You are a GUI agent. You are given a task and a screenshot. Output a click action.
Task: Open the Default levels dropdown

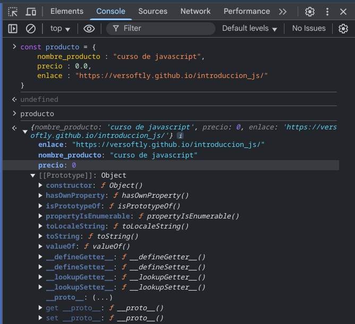249,29
